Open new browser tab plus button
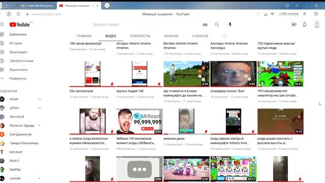 coord(107,6)
